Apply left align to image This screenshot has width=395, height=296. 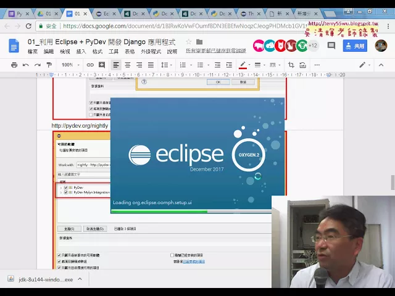click(116, 65)
